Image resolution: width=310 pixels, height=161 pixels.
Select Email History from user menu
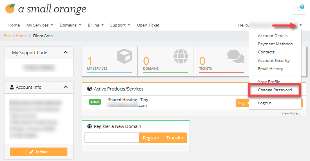270,68
